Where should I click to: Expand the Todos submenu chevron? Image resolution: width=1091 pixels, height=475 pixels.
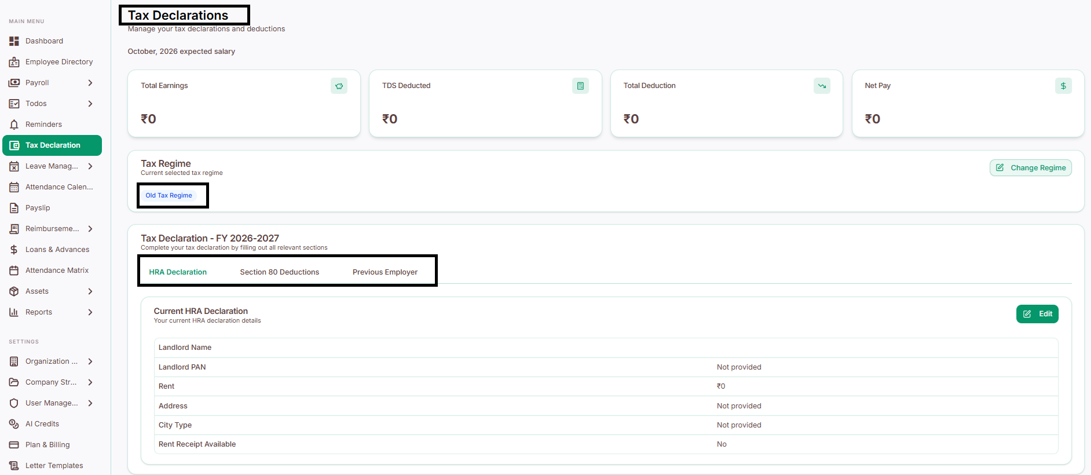click(90, 104)
